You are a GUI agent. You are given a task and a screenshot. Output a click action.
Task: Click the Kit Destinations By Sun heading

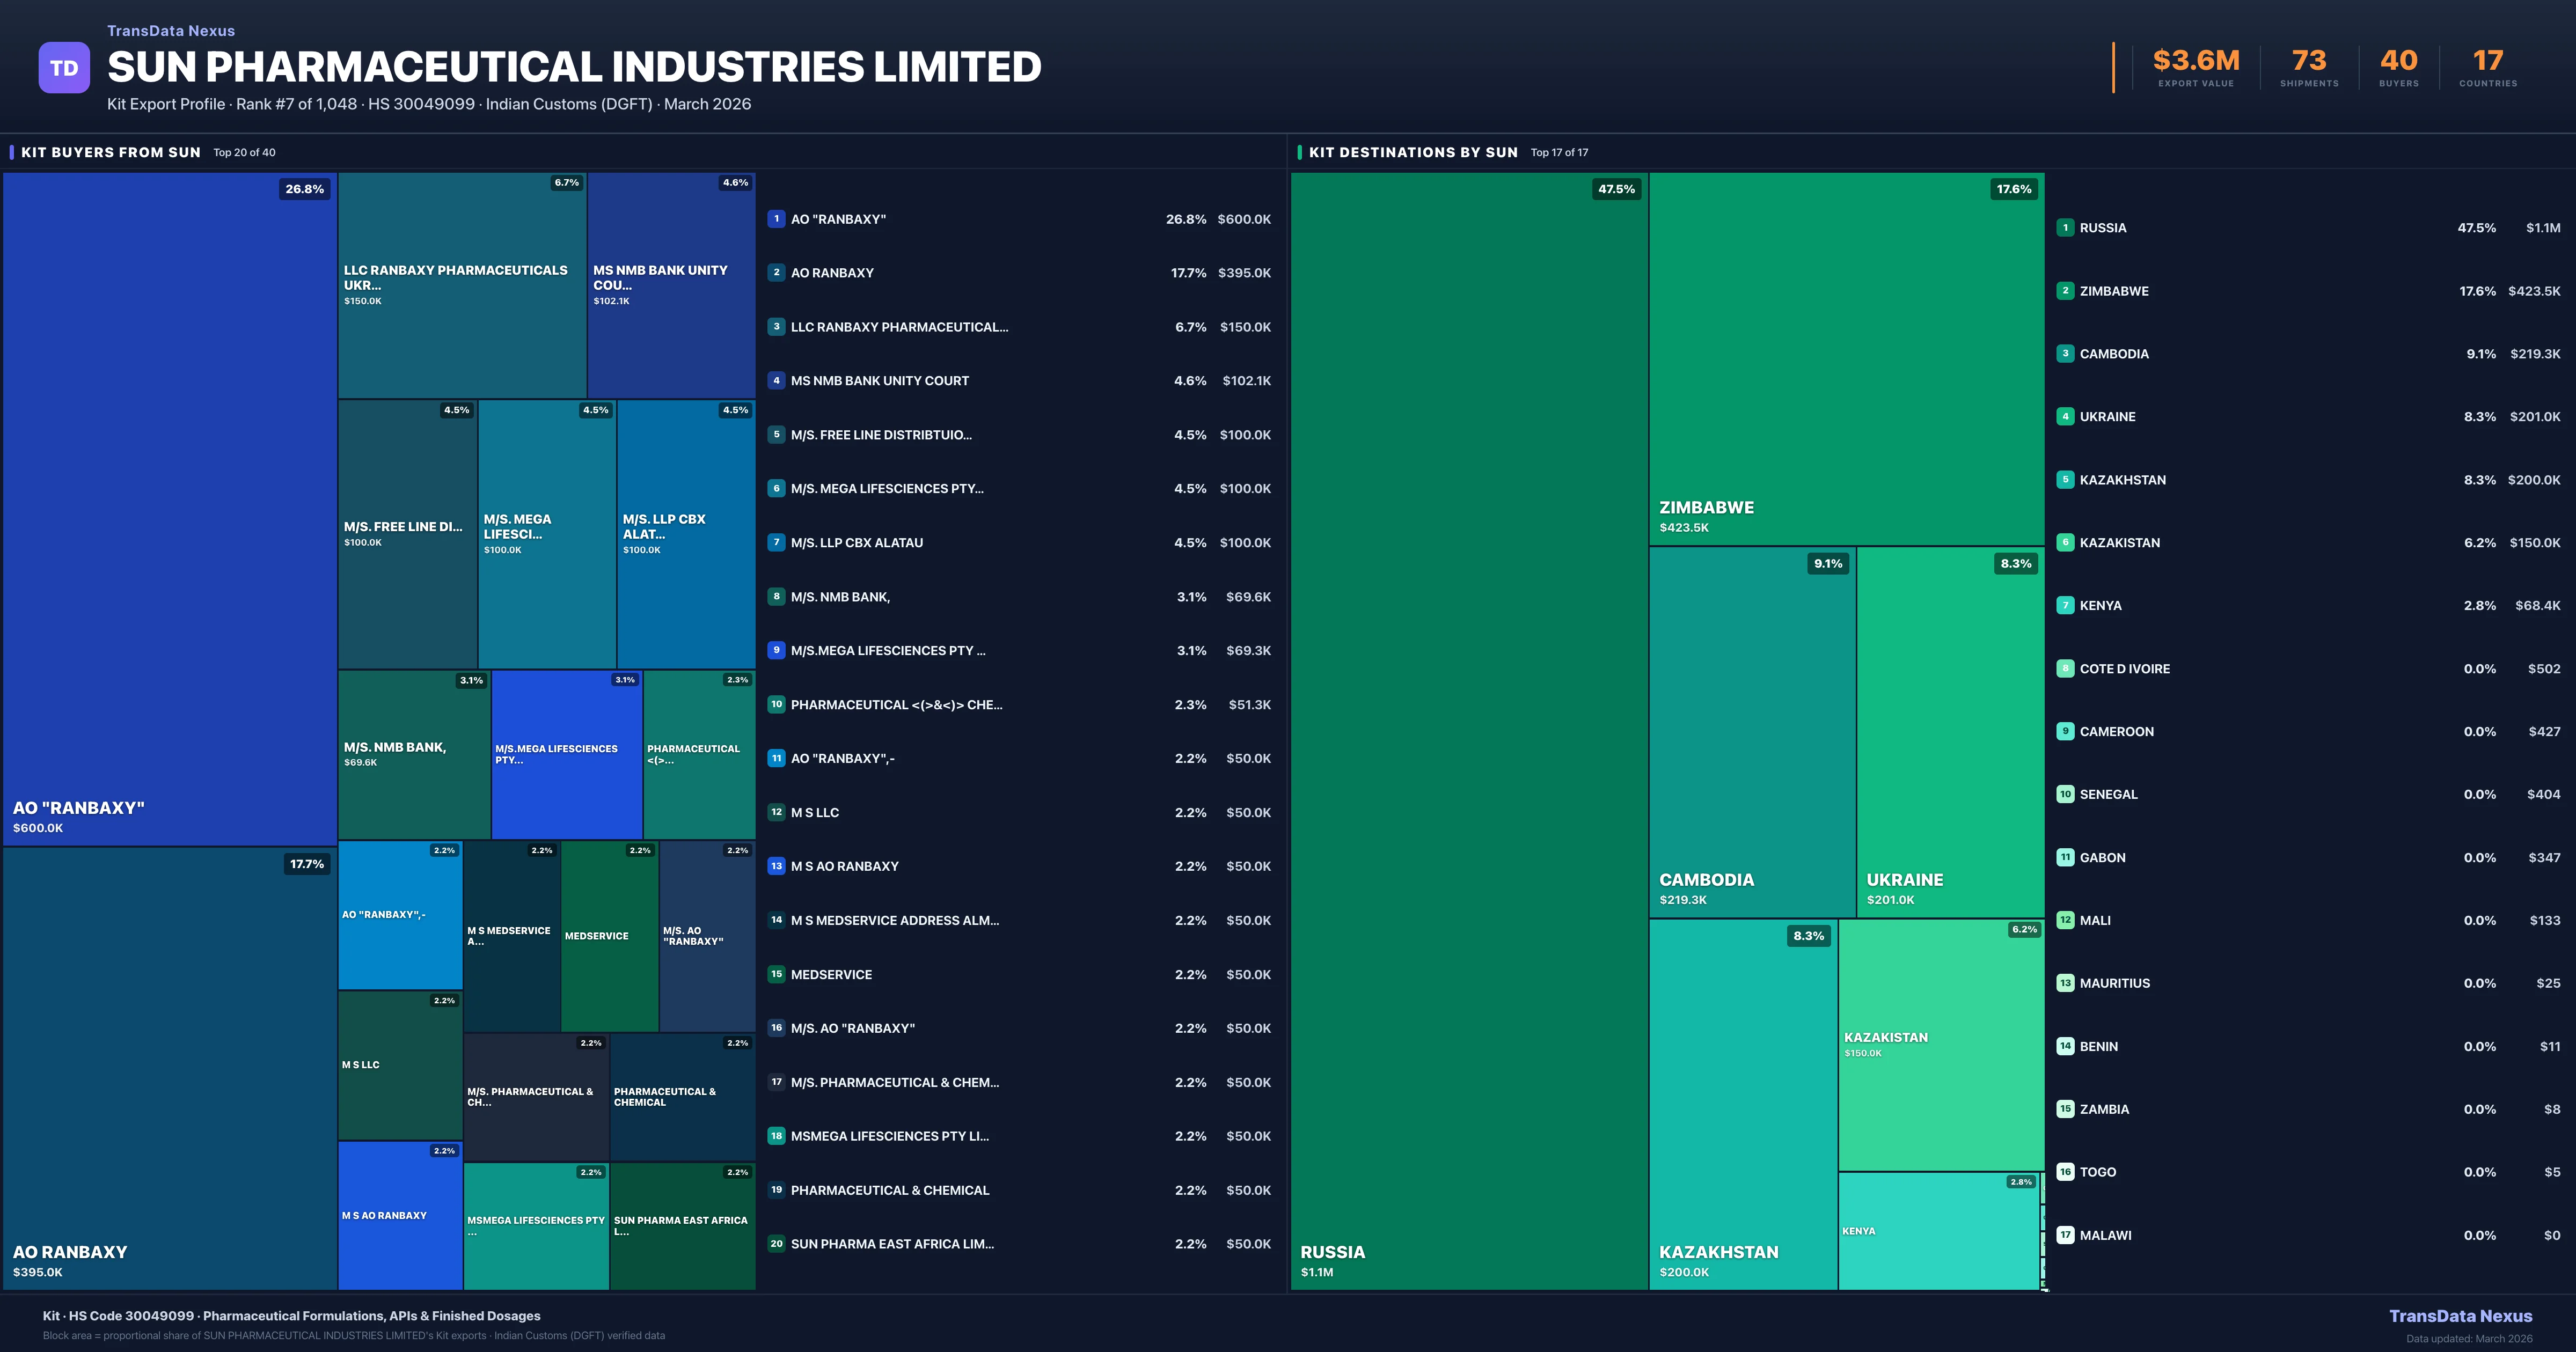click(x=1412, y=153)
